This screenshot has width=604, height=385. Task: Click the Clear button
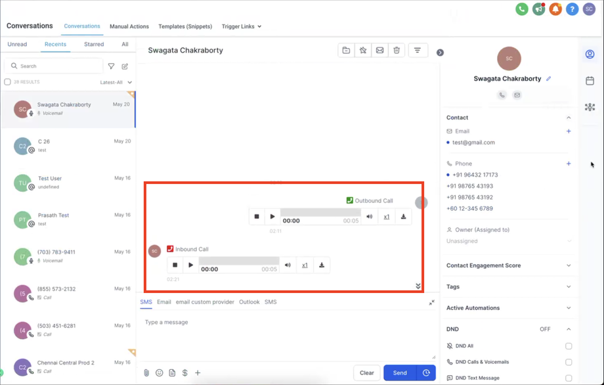tap(366, 373)
